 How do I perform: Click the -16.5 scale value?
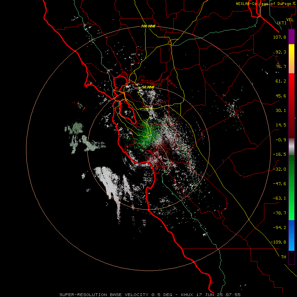coord(280,154)
